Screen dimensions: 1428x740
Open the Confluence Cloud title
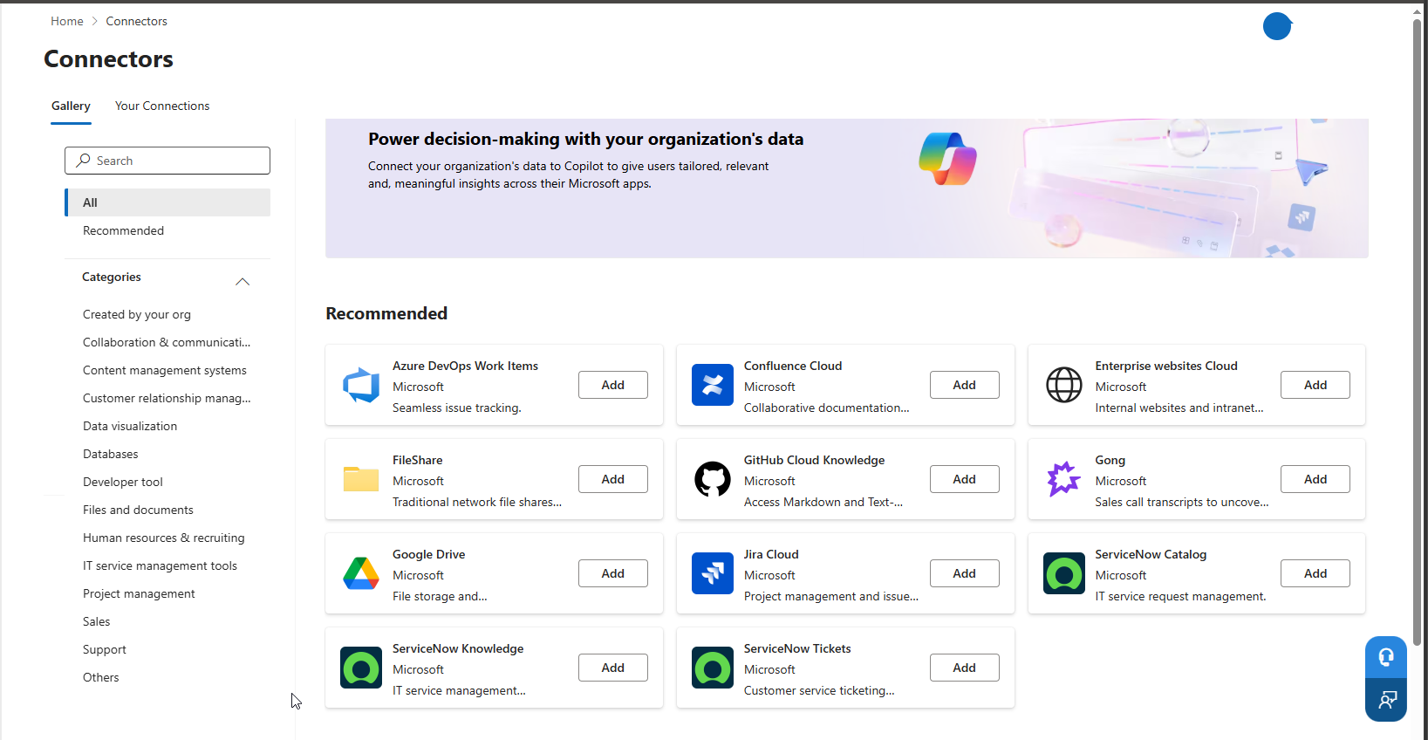[793, 366]
